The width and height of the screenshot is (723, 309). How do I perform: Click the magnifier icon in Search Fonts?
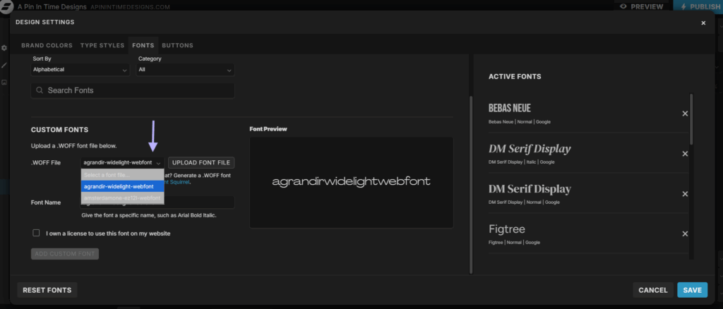point(40,90)
